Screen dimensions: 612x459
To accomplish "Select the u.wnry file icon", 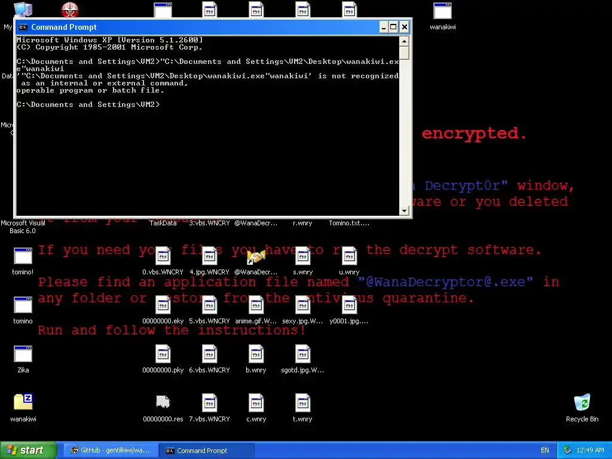I will click(349, 256).
